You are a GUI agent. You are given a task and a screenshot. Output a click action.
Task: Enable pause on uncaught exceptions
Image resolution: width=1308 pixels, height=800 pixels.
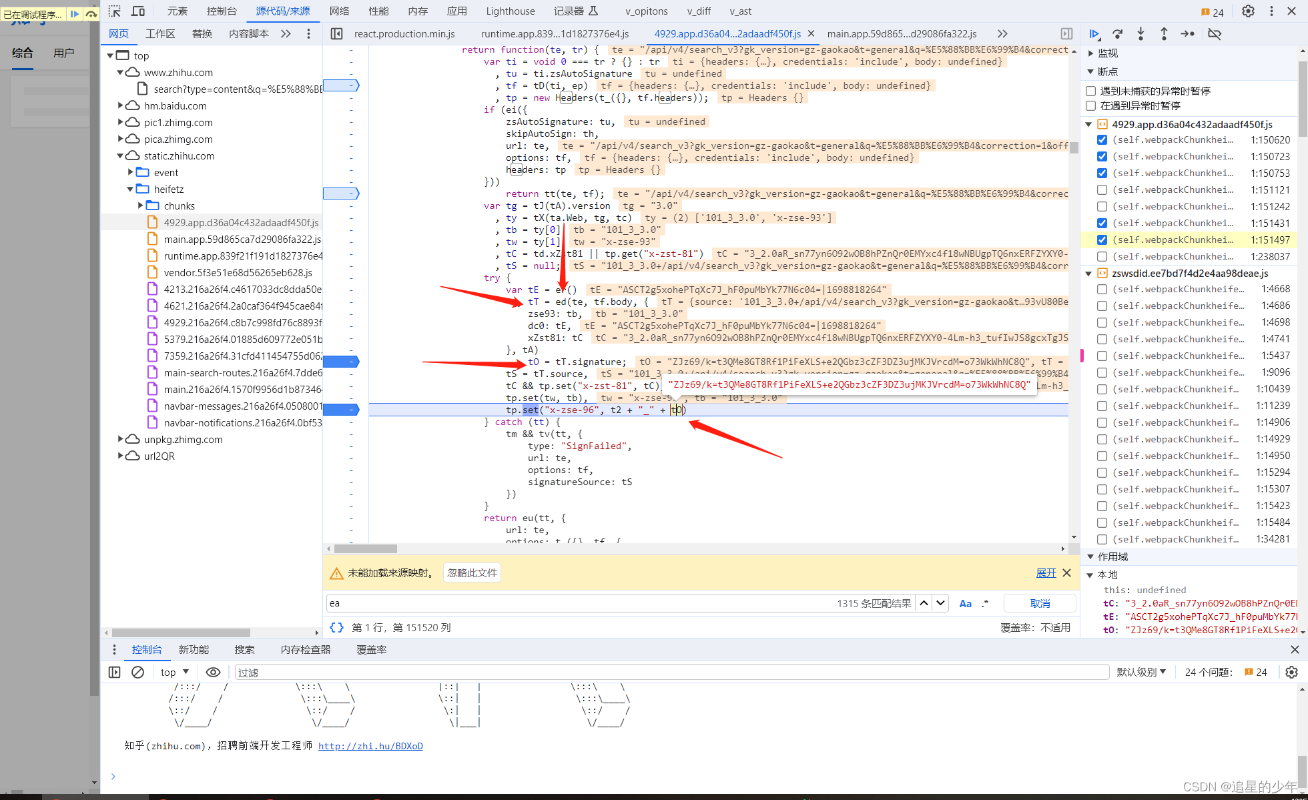click(x=1091, y=91)
